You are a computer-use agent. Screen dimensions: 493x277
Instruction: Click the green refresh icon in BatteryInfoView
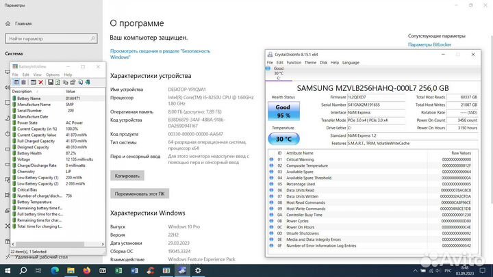coord(58,82)
